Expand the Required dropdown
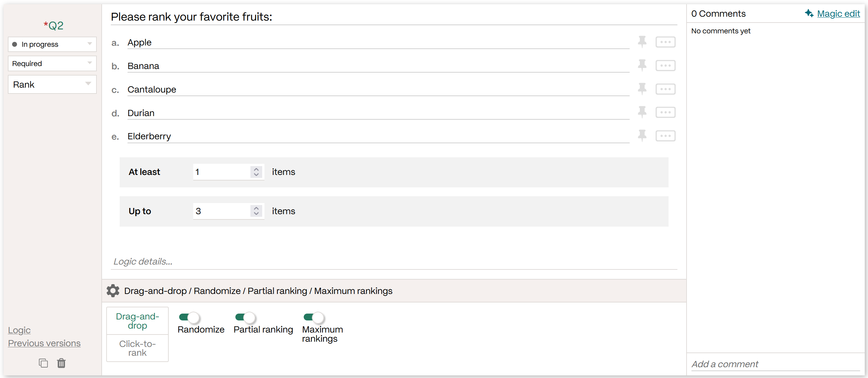Image resolution: width=868 pixels, height=378 pixels. pyautogui.click(x=52, y=63)
